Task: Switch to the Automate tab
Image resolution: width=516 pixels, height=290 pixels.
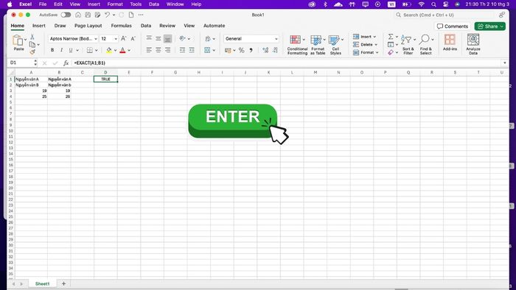Action: [215, 26]
